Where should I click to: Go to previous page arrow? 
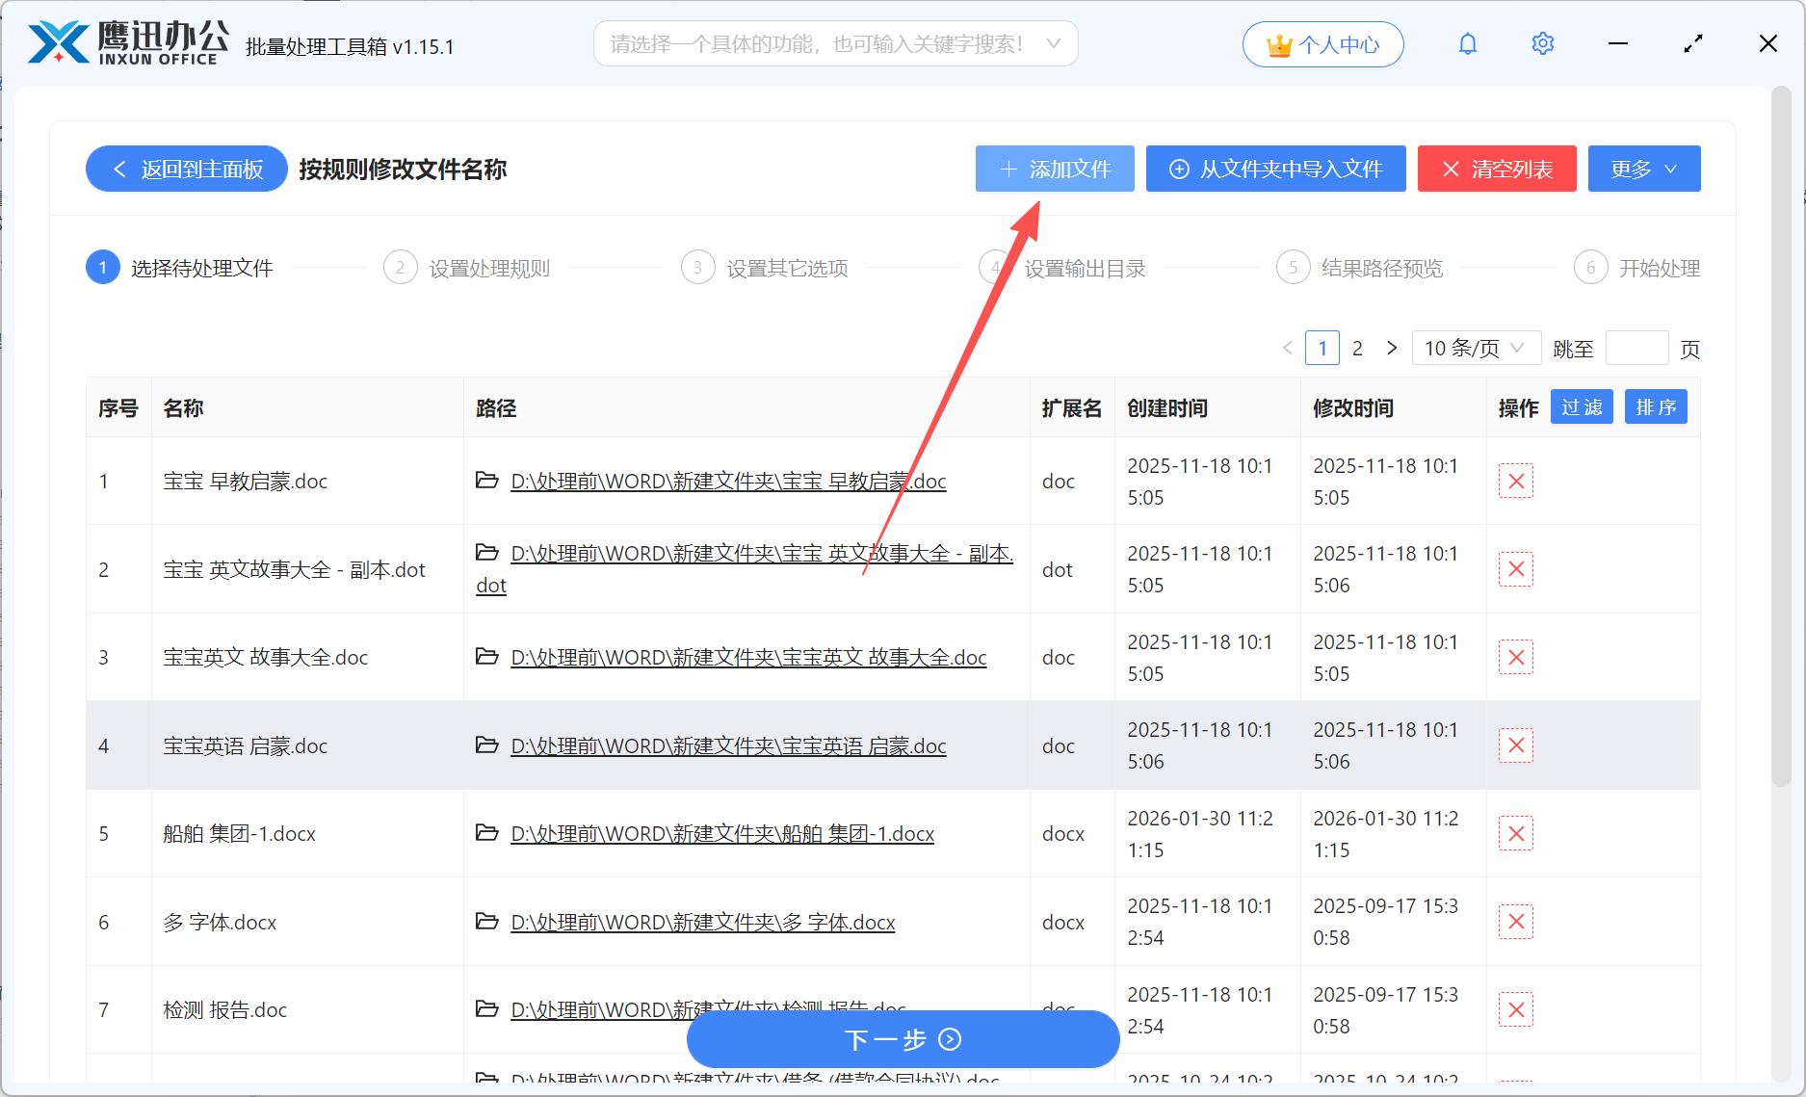point(1288,348)
